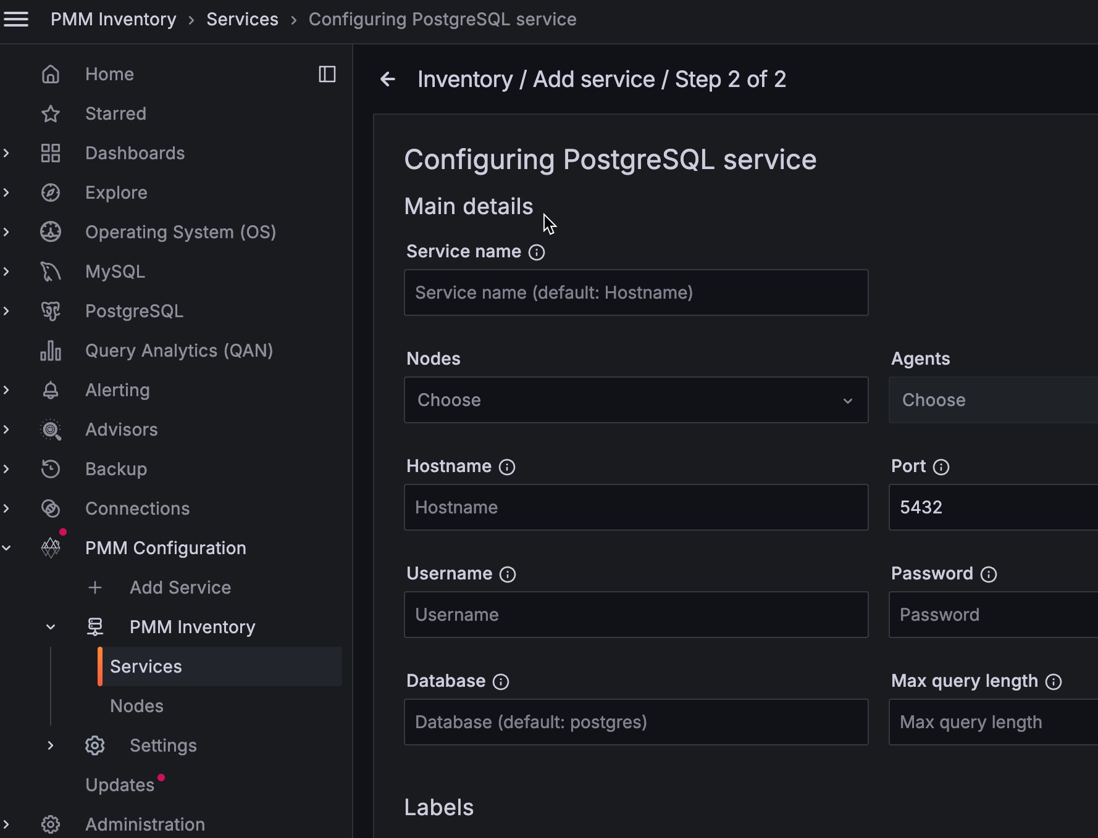Screen dimensions: 1098x838
Task: Click the Settings gear icon
Action: [x=95, y=745]
